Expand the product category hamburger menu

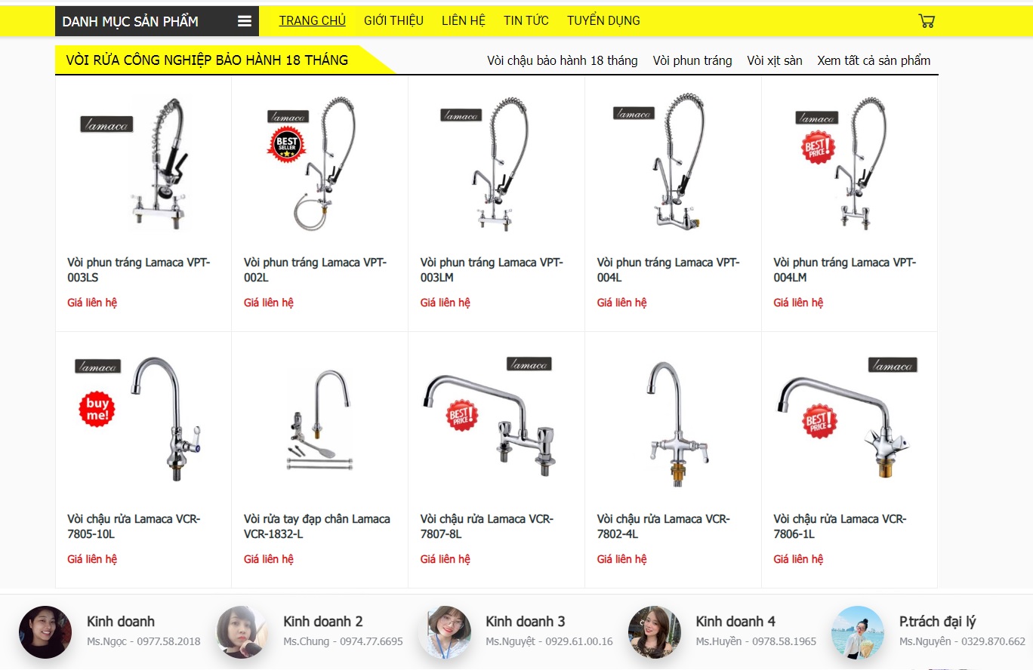tap(245, 21)
